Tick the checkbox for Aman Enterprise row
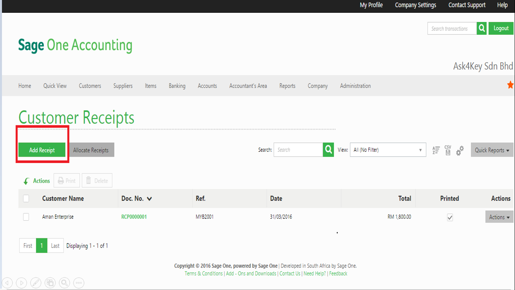 click(26, 217)
